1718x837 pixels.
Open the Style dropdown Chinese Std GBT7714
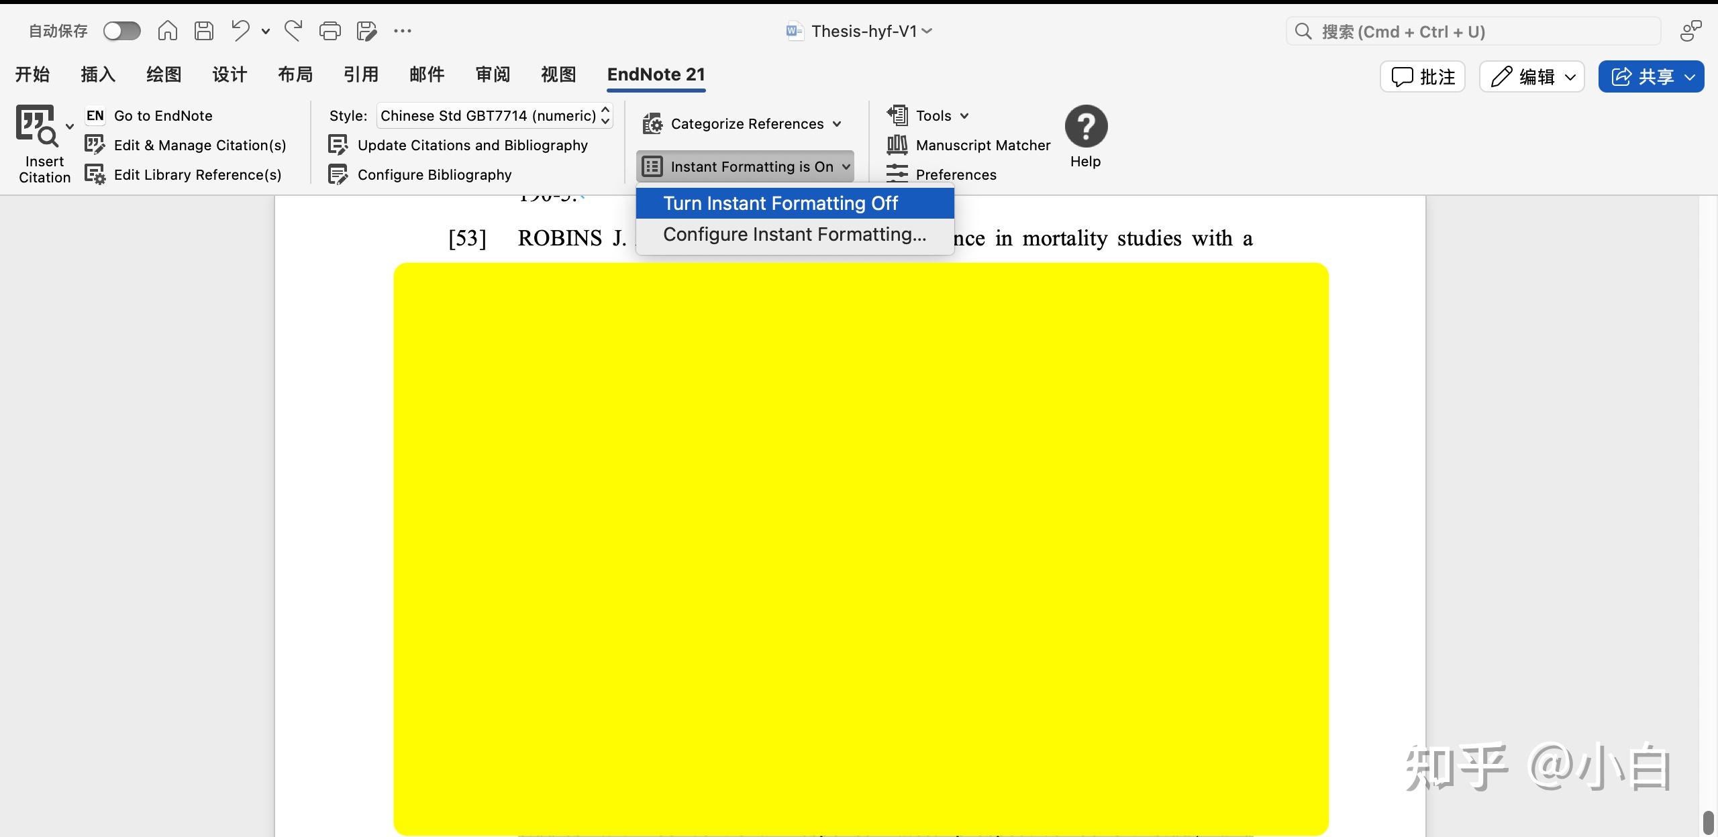[x=495, y=115]
